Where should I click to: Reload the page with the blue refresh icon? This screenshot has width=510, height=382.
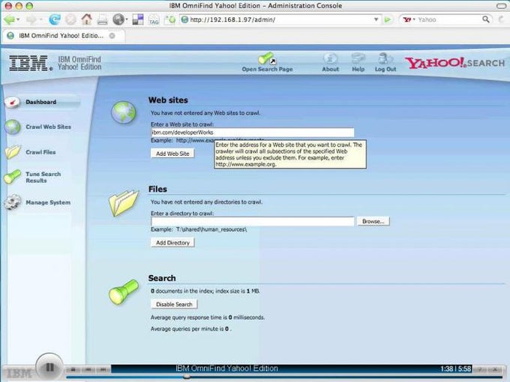point(54,19)
